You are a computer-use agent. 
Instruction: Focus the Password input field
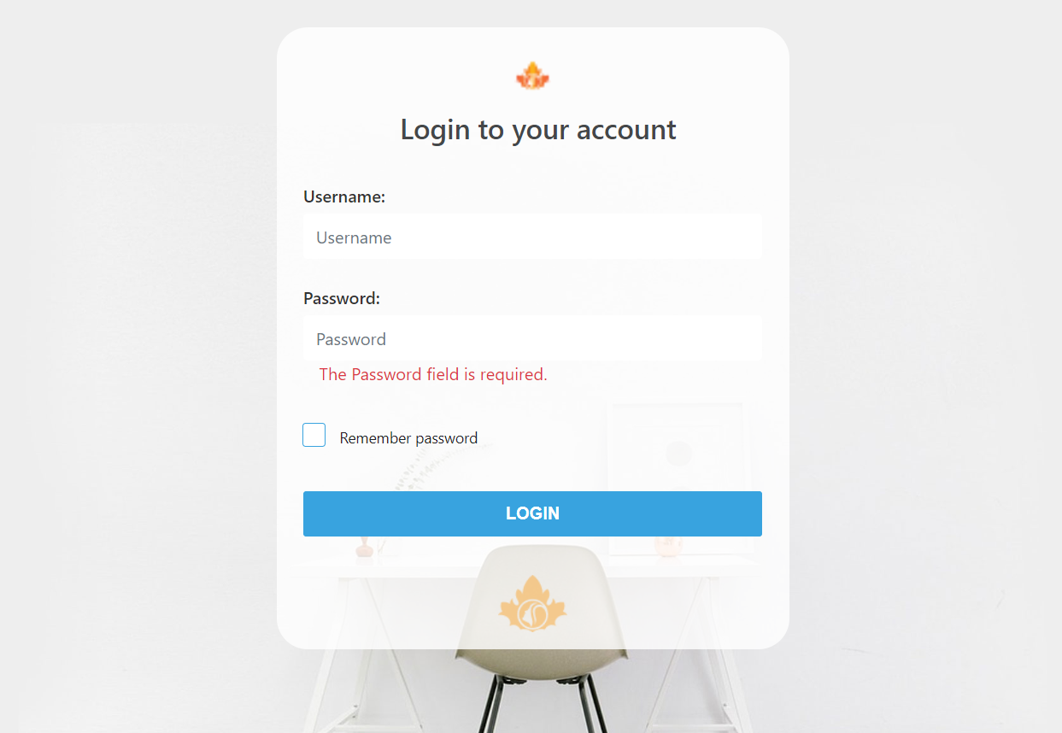(532, 338)
